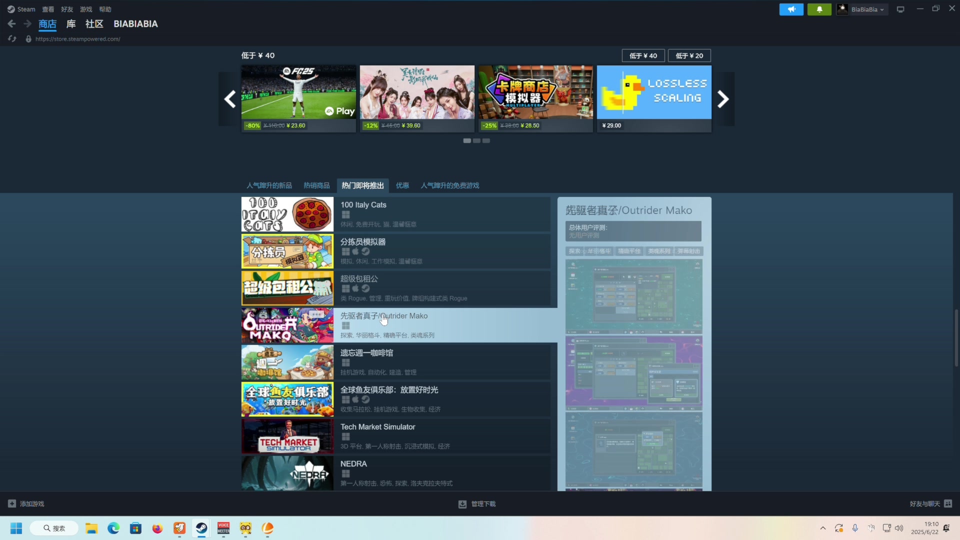Open the Tech Market Simulator listing
Image resolution: width=960 pixels, height=540 pixels.
pyautogui.click(x=396, y=436)
